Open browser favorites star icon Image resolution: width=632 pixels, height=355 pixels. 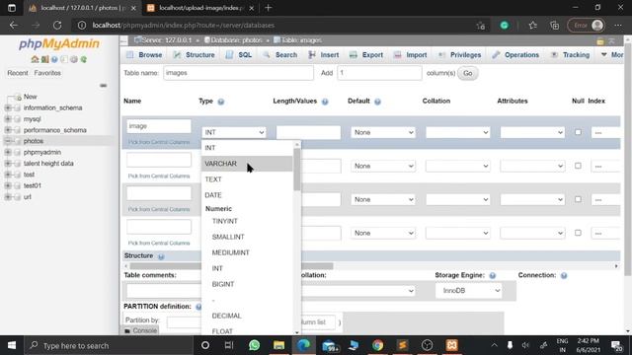point(533,25)
